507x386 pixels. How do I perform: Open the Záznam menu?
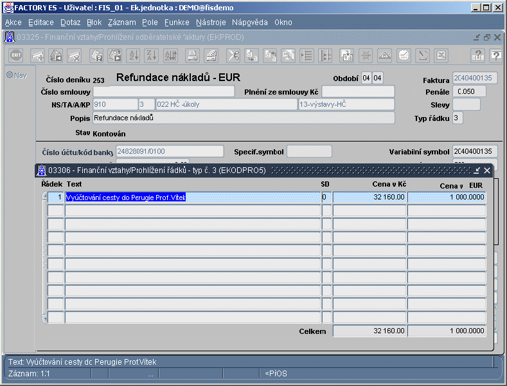click(122, 23)
